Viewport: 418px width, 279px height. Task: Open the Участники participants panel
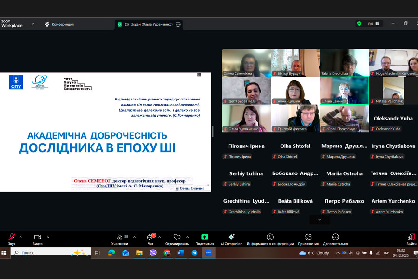(120, 239)
